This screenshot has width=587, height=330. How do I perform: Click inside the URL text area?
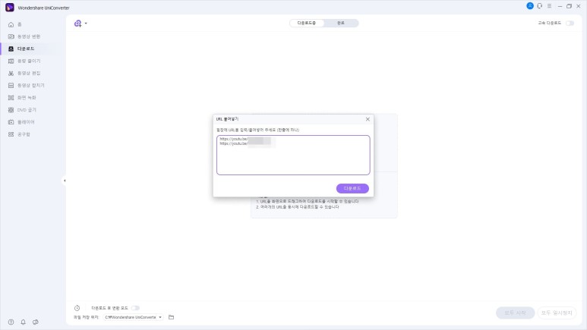[x=293, y=155]
